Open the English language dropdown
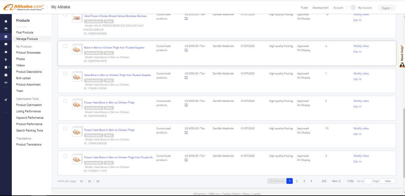This screenshot has height=196, width=405. (x=387, y=8)
